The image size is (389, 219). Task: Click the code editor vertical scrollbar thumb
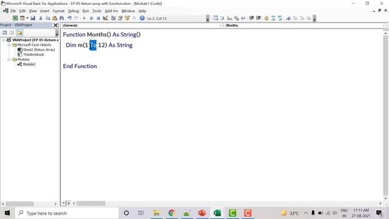coord(385,116)
